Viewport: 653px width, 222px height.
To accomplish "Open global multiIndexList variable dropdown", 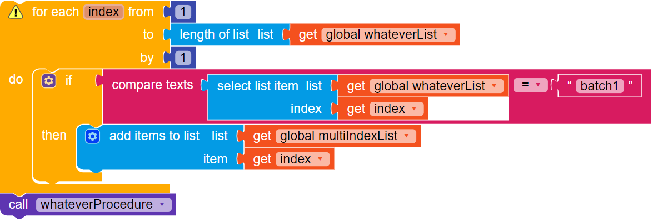I will coord(407,136).
